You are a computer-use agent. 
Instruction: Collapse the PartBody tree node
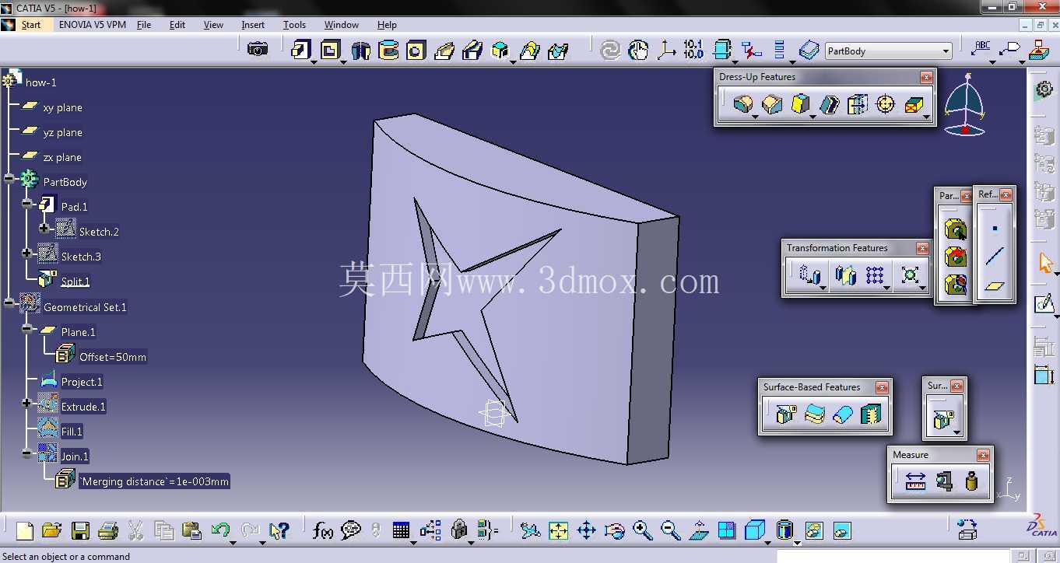pyautogui.click(x=9, y=179)
